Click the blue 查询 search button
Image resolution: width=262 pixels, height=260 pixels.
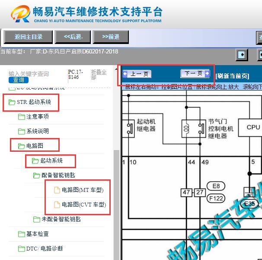19,80
